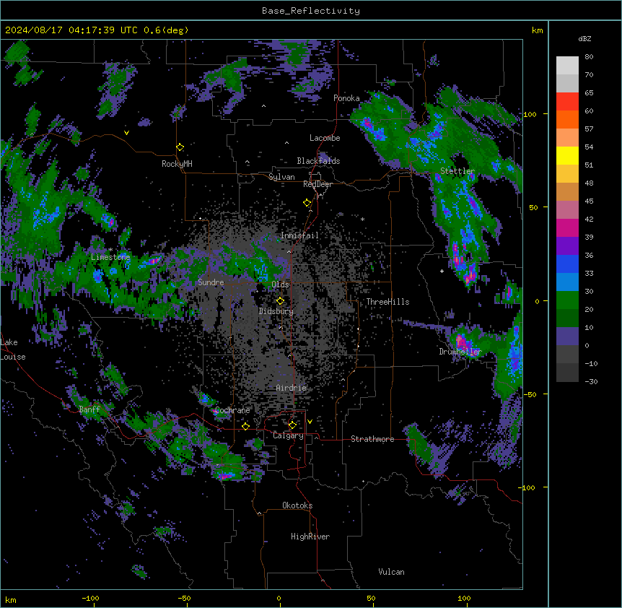Select the Drumheller label
Image resolution: width=622 pixels, height=608 pixels.
[460, 352]
